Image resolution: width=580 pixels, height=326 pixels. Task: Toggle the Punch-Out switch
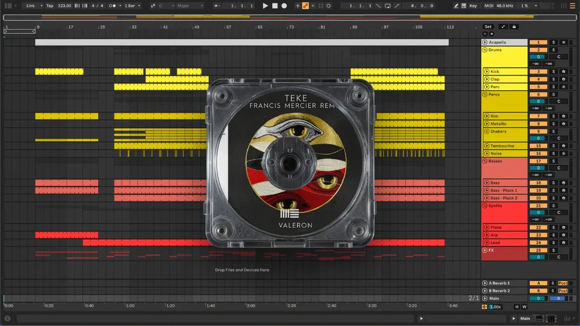397,6
